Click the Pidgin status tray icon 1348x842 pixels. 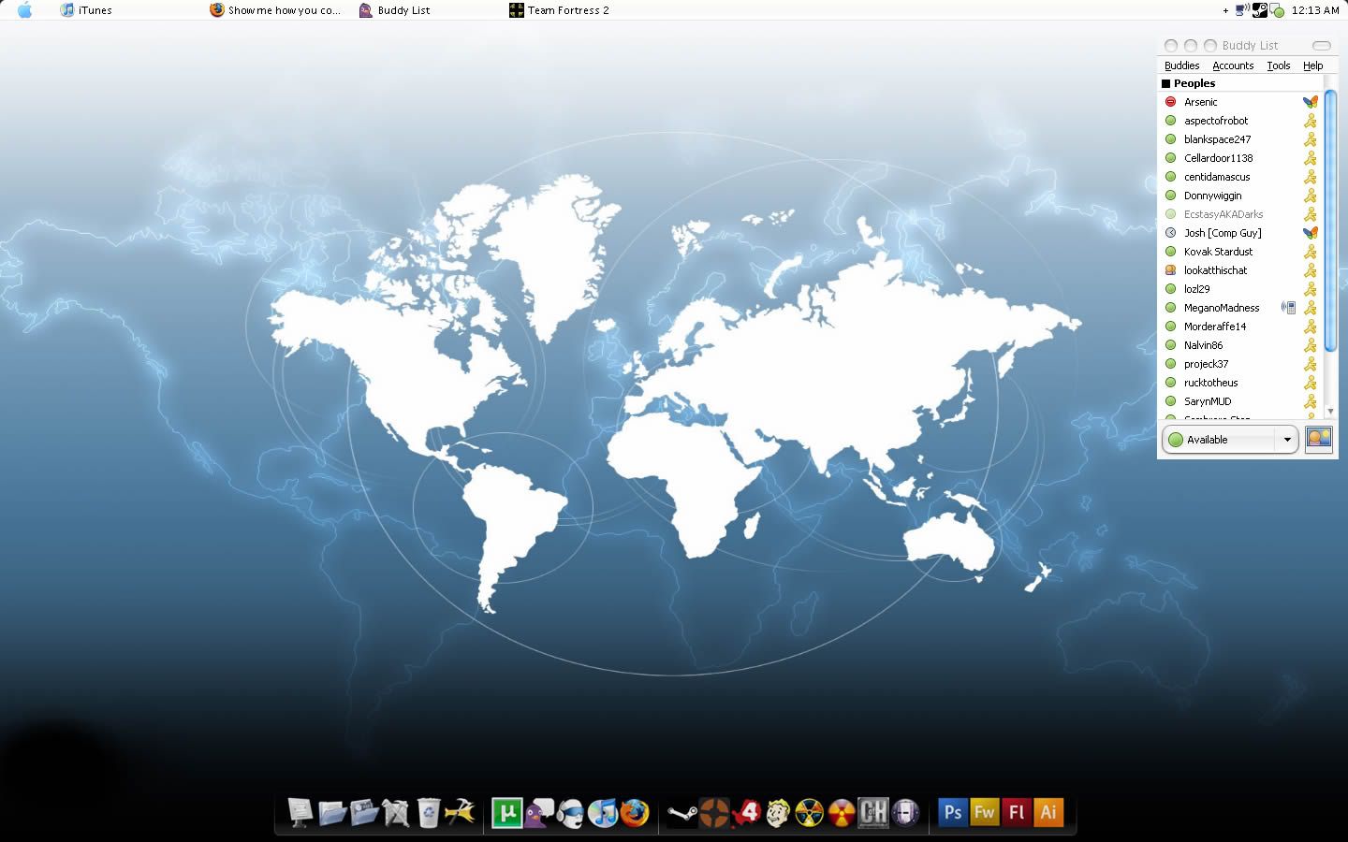click(x=1277, y=11)
